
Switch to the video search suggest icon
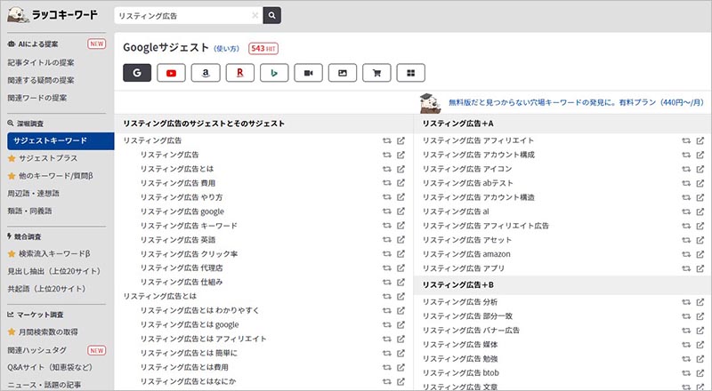[309, 74]
